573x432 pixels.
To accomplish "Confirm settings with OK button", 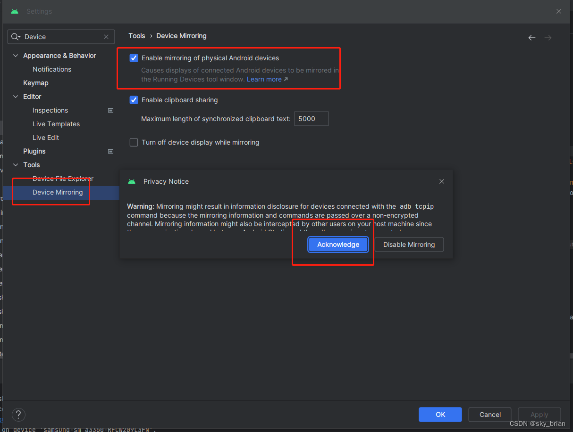I will [x=440, y=415].
